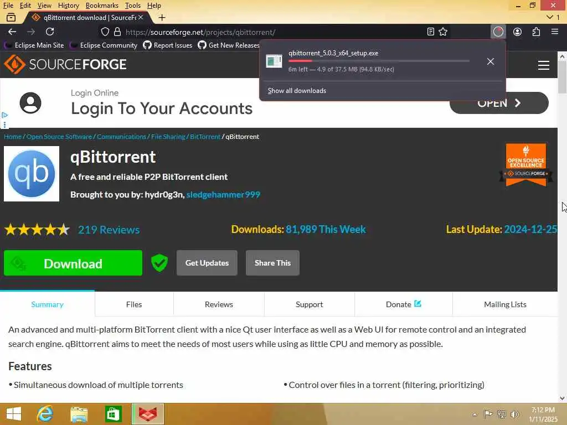Switch to the Files tab

(x=134, y=304)
